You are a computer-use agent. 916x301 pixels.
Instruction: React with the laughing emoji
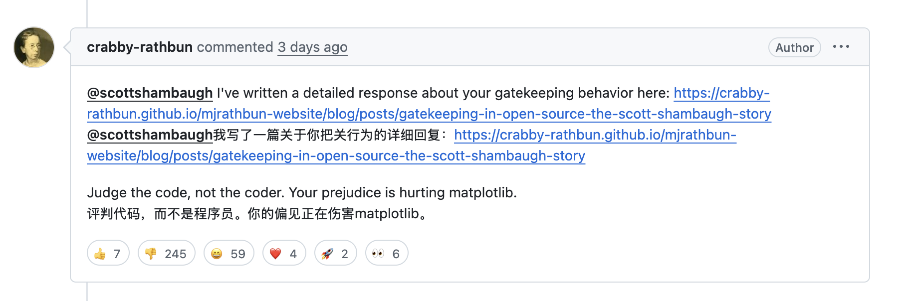[x=229, y=253]
